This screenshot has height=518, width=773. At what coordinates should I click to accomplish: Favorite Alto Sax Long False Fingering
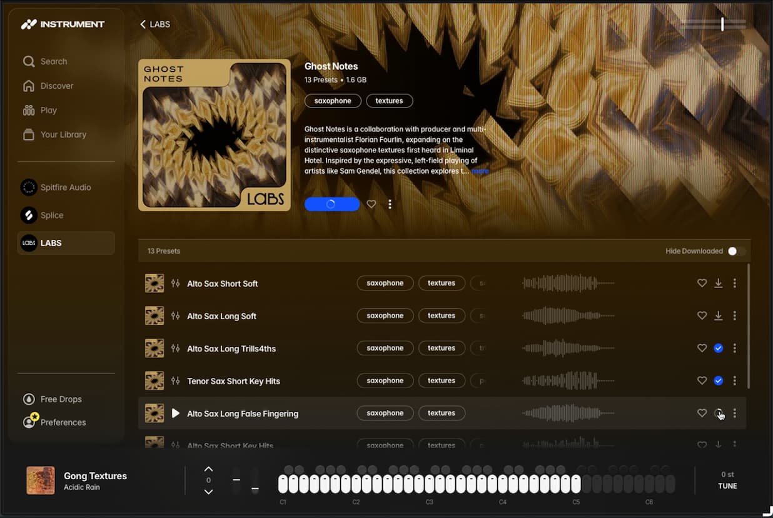[702, 413]
